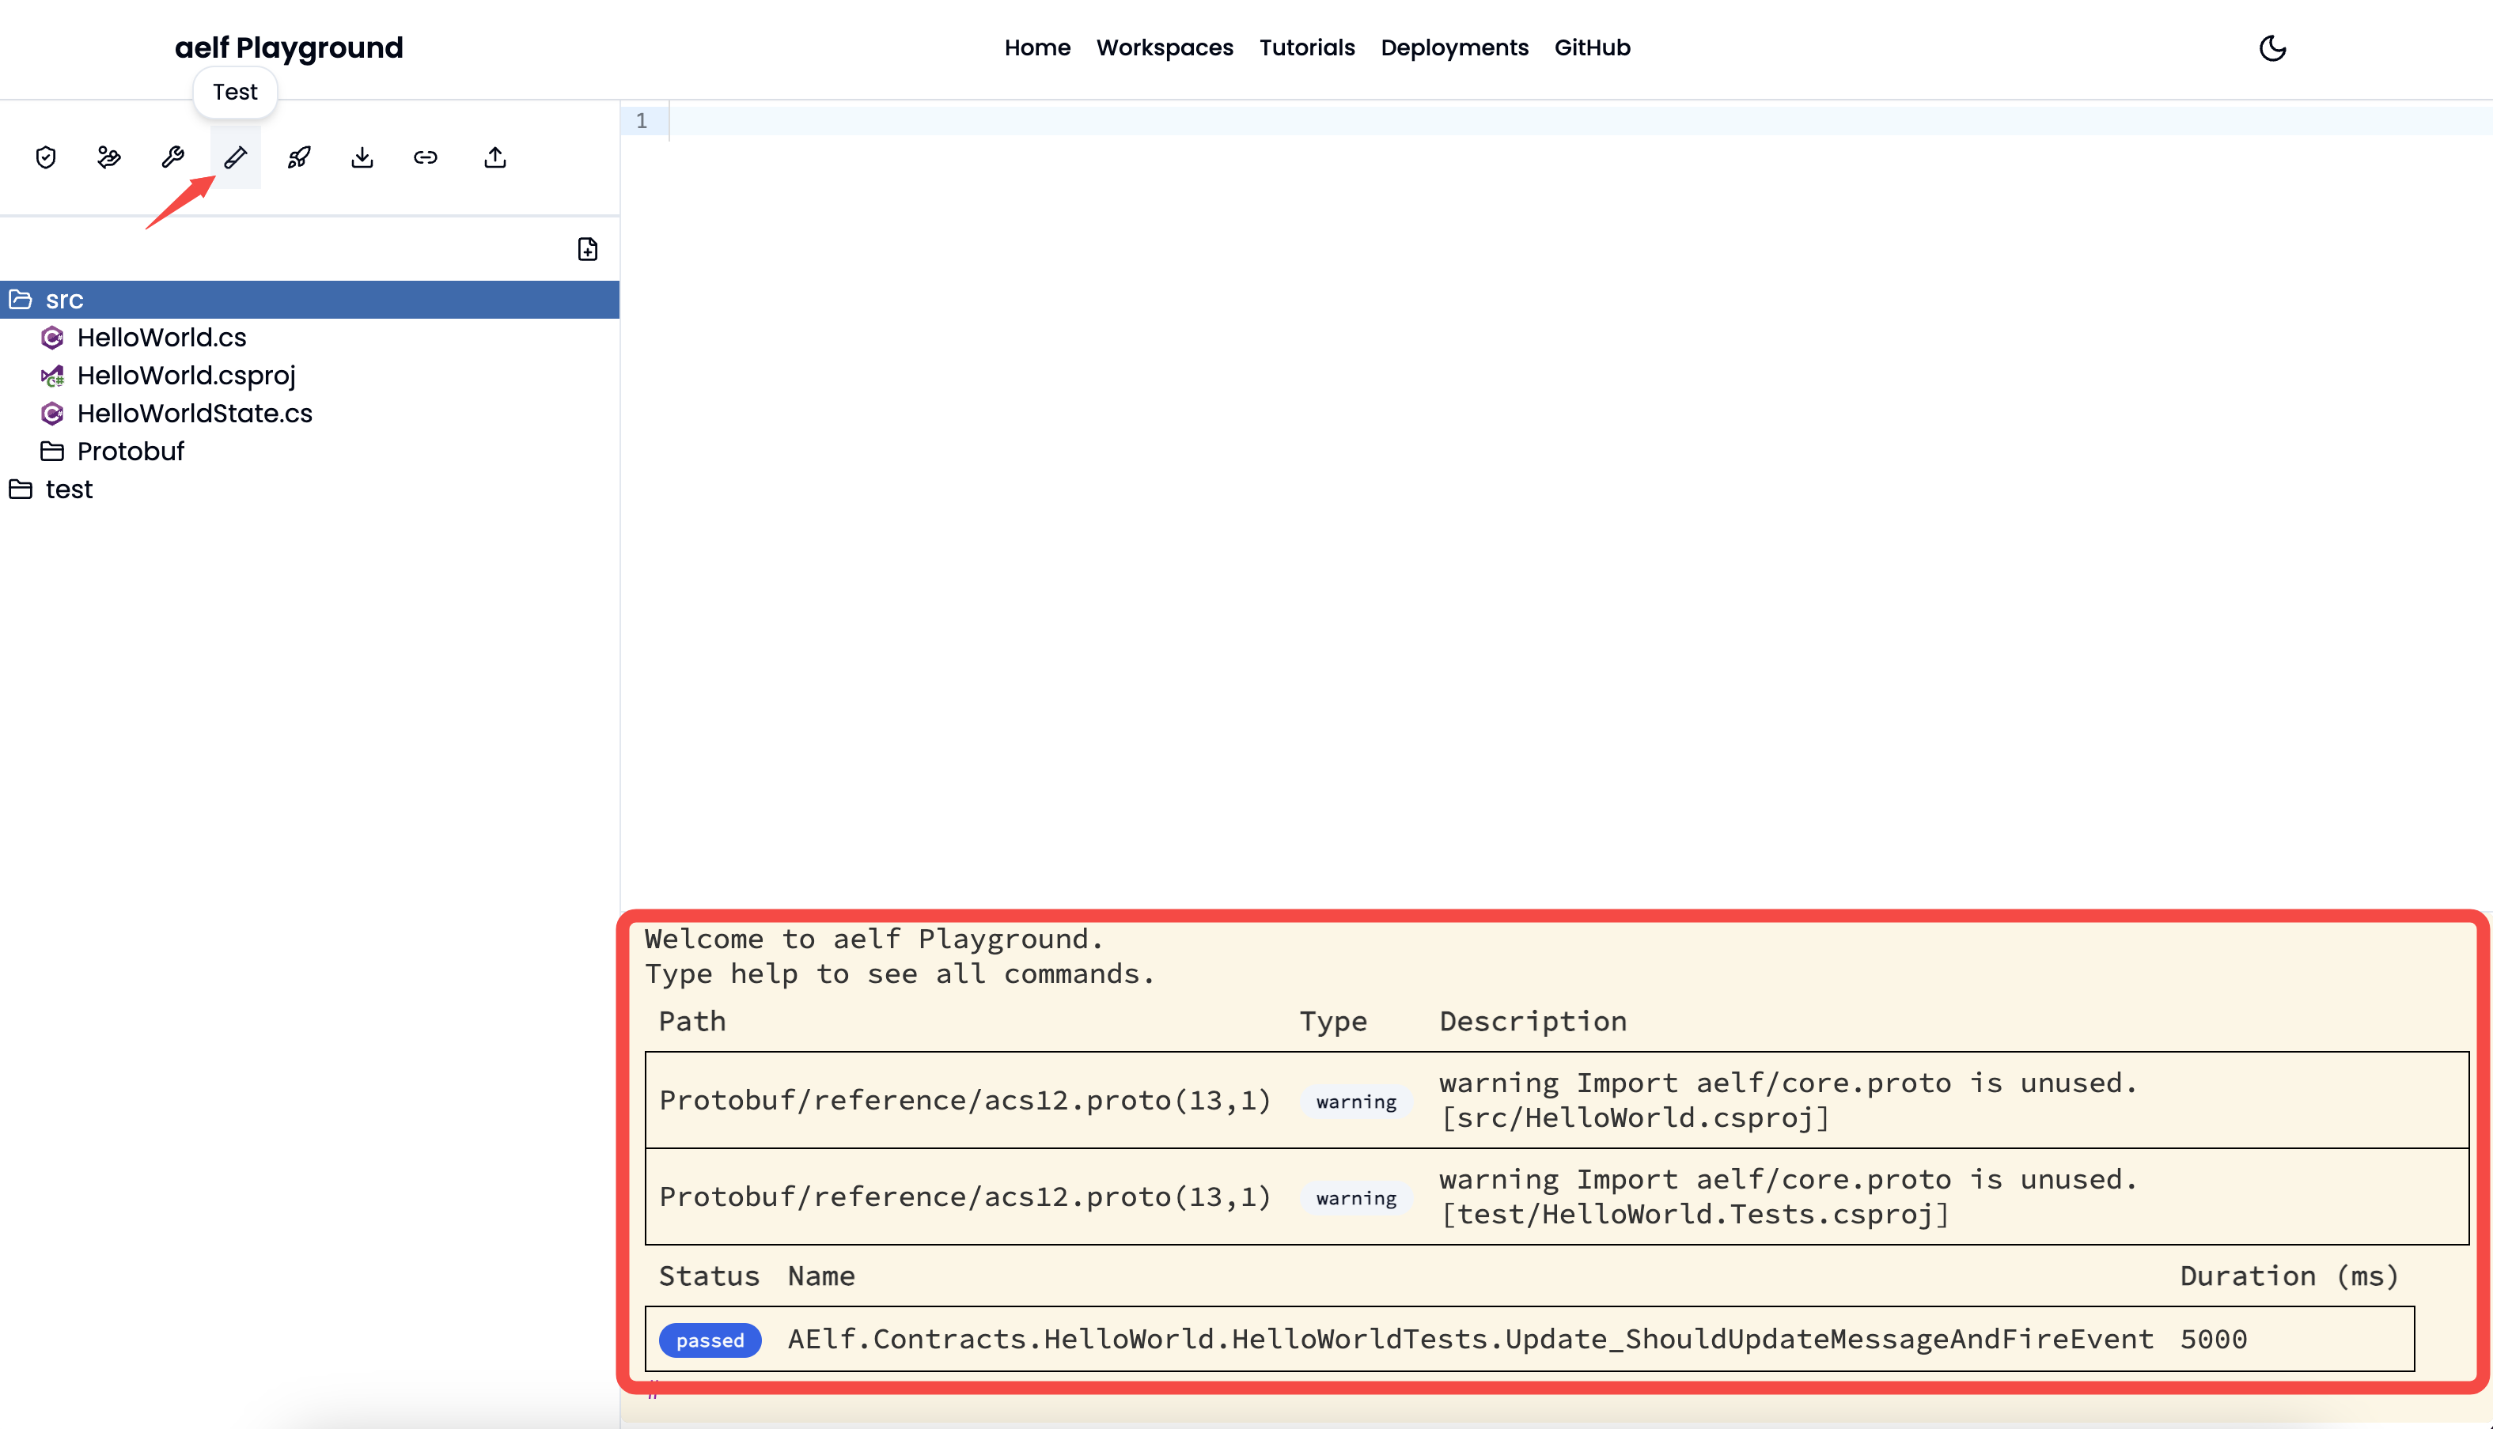Expand the test folder in file tree

tap(70, 488)
